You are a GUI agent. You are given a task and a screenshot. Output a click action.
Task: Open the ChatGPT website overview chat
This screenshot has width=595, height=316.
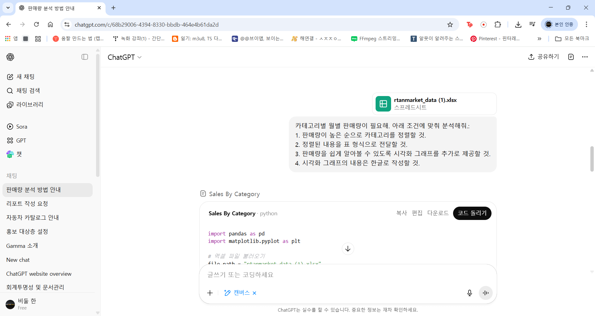coord(47,274)
